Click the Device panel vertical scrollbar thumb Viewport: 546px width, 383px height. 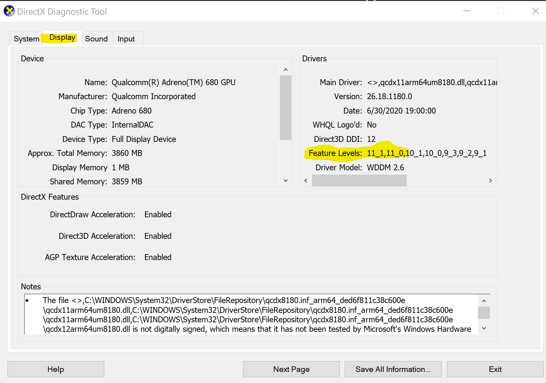286,108
